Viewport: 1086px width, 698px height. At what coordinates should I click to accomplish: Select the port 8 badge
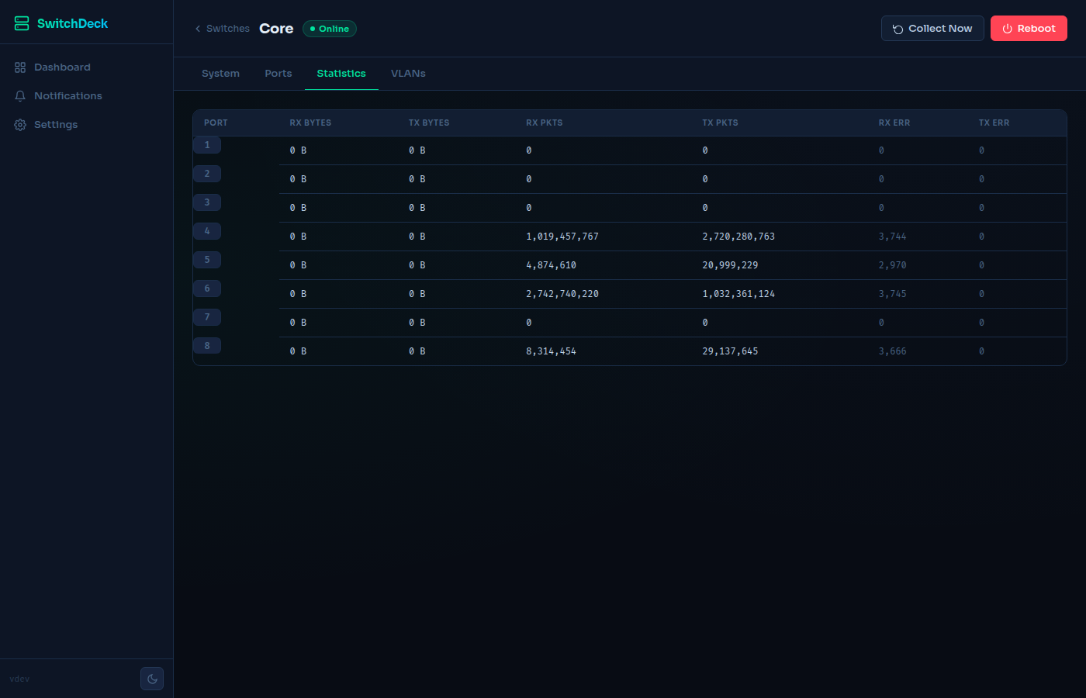207,346
